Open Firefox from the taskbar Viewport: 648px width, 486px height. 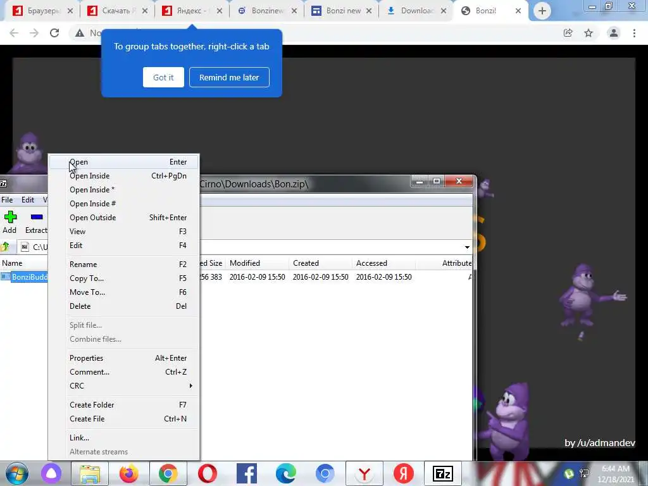[128, 473]
